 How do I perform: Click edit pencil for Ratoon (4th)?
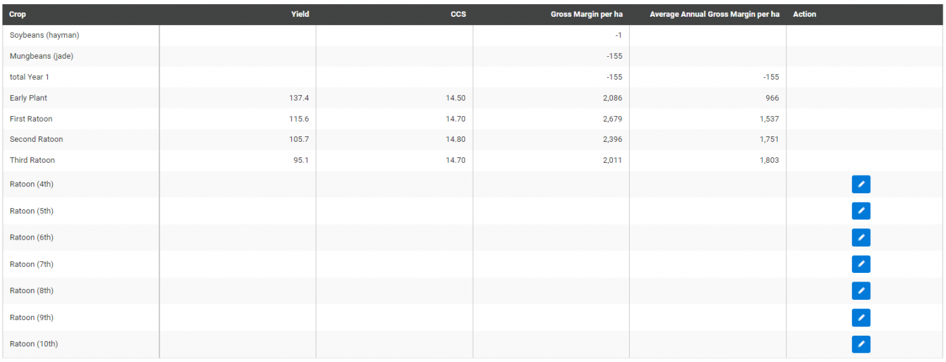(x=861, y=184)
